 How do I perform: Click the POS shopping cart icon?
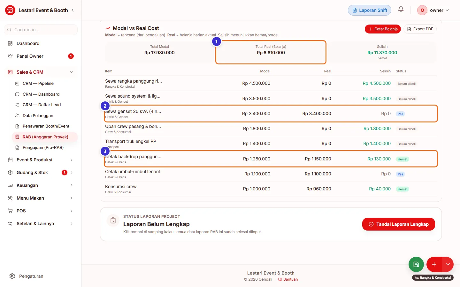(x=10, y=211)
